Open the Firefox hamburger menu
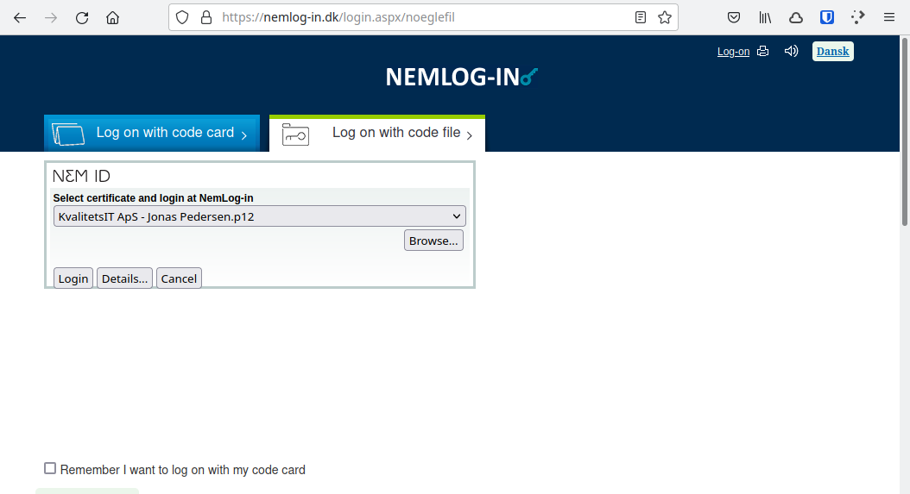Viewport: 910px width, 494px height. pos(889,17)
